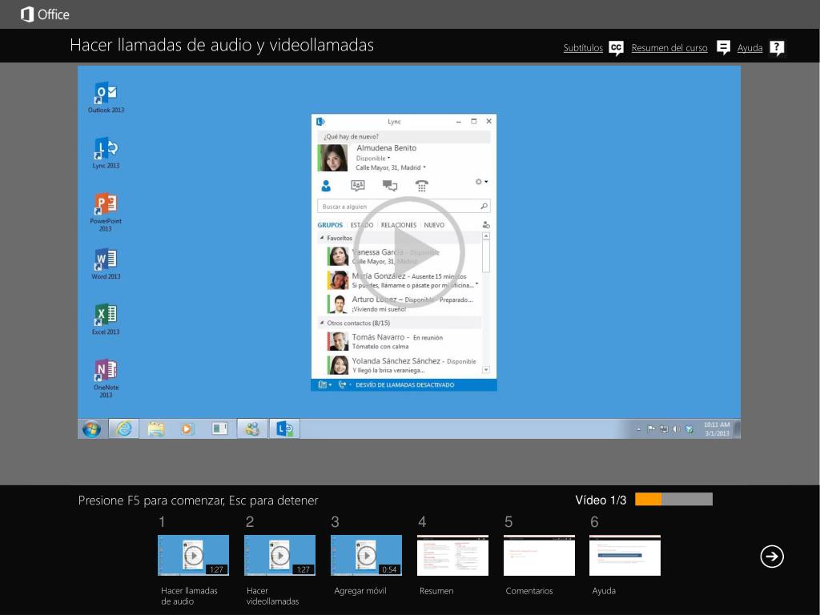This screenshot has height=615, width=820.
Task: Open thumbnail 1 Hacer llamadas de audio
Action: pos(193,555)
